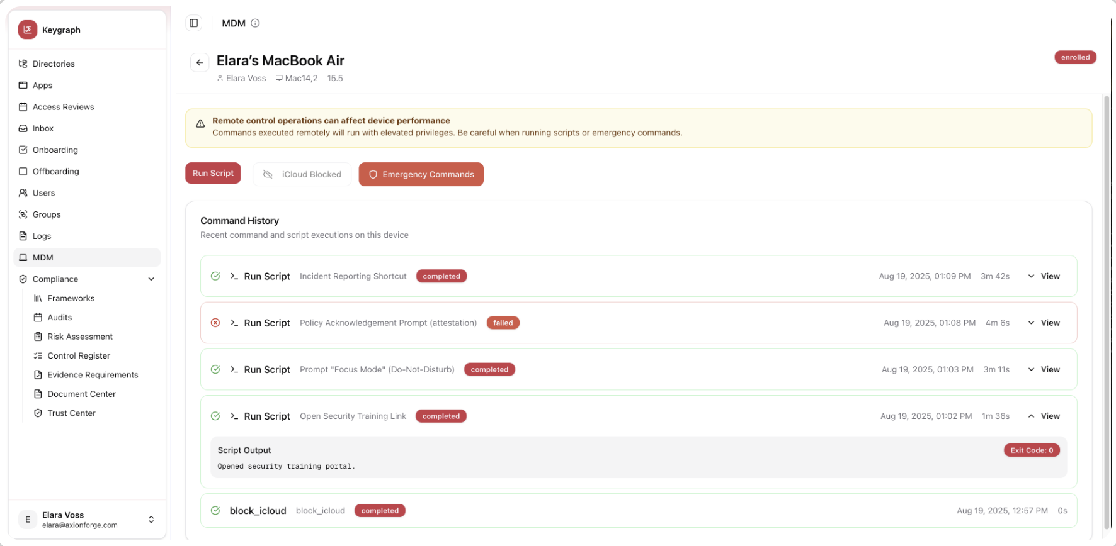
Task: Click the Run Script button
Action: [213, 174]
